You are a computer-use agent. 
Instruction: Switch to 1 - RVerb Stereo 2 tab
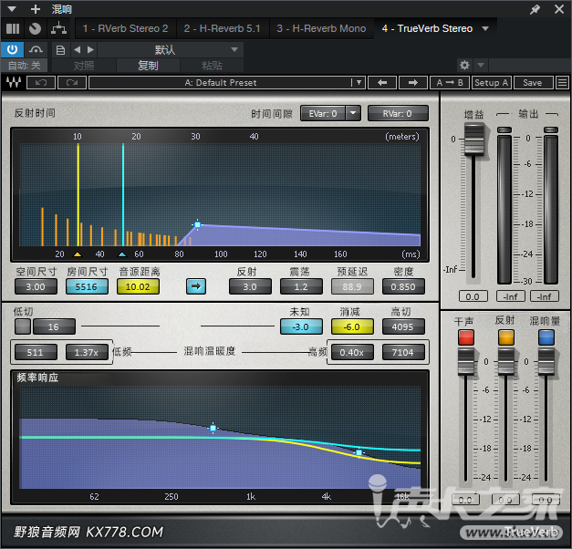tap(126, 28)
